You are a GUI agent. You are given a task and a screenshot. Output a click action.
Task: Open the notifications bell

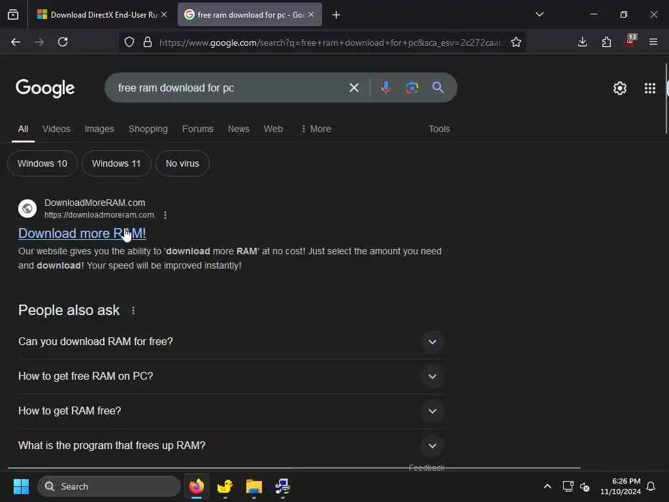click(651, 486)
